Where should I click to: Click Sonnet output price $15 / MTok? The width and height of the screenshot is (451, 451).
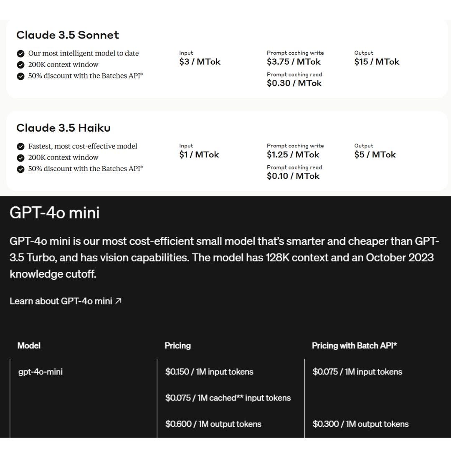click(x=377, y=61)
